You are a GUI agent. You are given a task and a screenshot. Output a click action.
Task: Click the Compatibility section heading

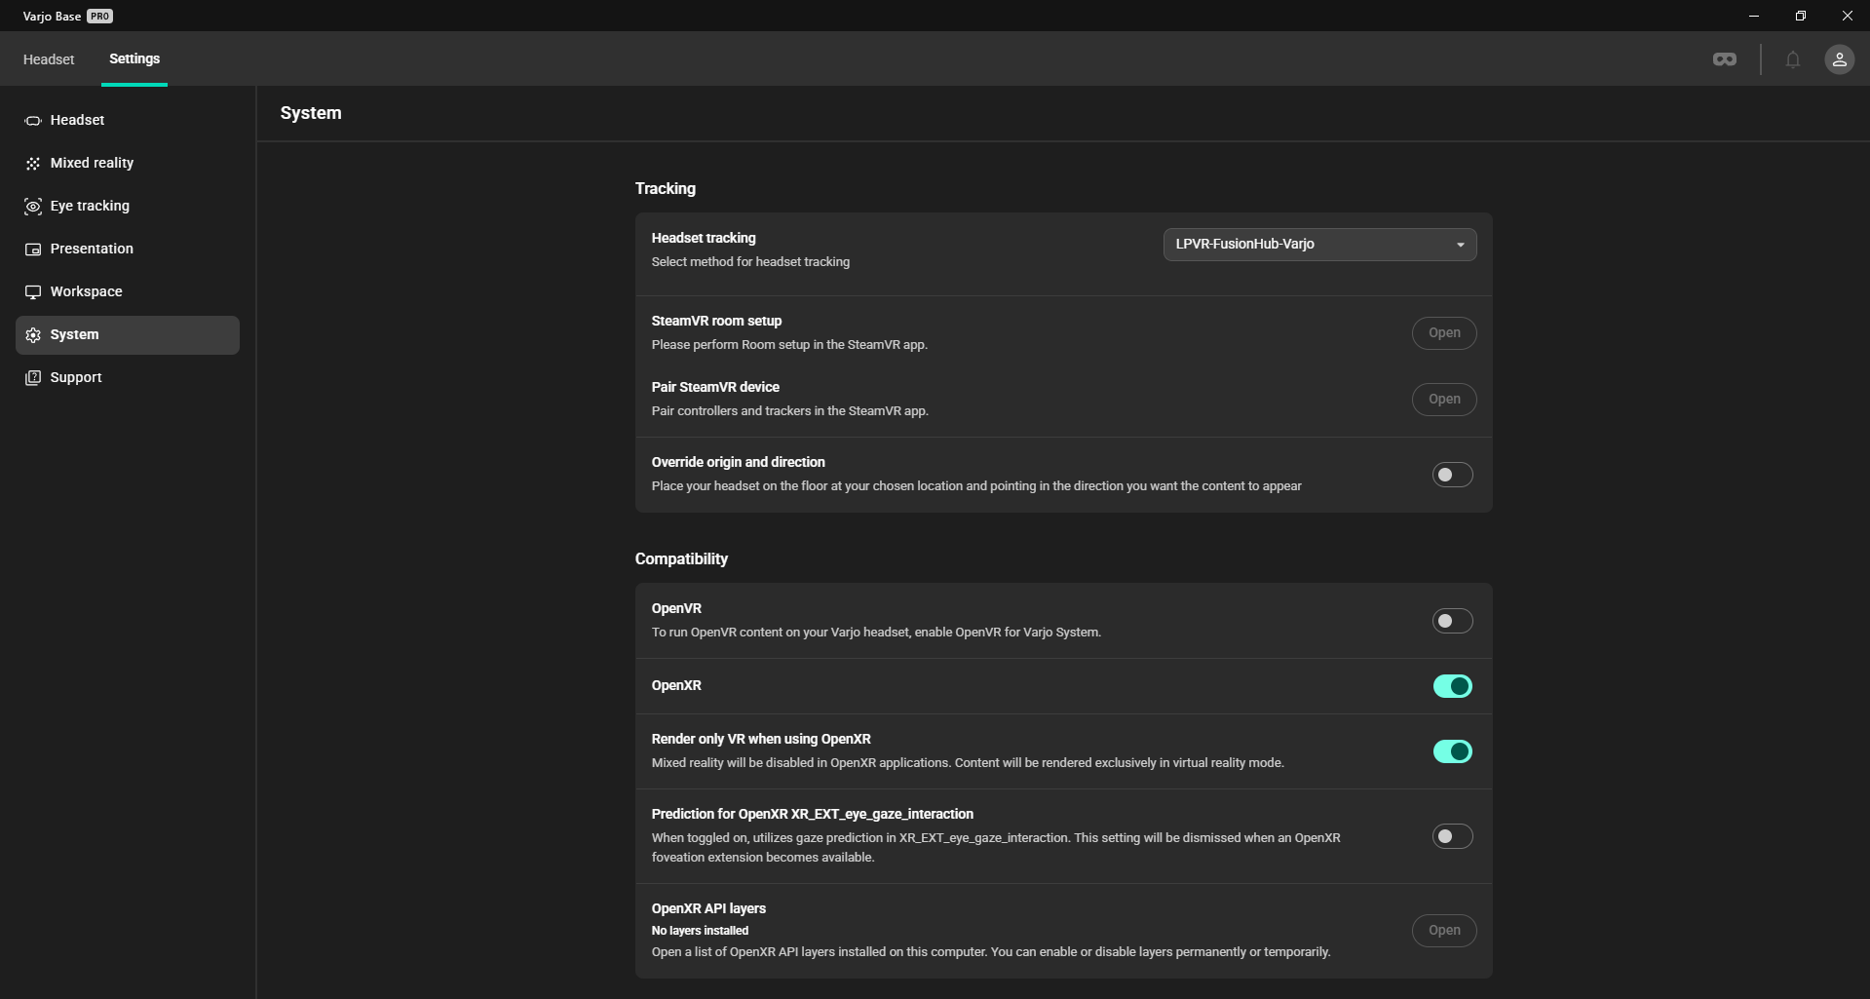(681, 559)
